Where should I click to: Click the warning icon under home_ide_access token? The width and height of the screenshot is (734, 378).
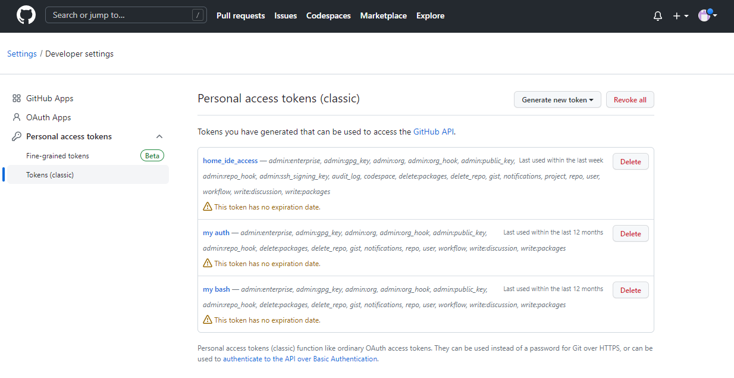pos(208,207)
